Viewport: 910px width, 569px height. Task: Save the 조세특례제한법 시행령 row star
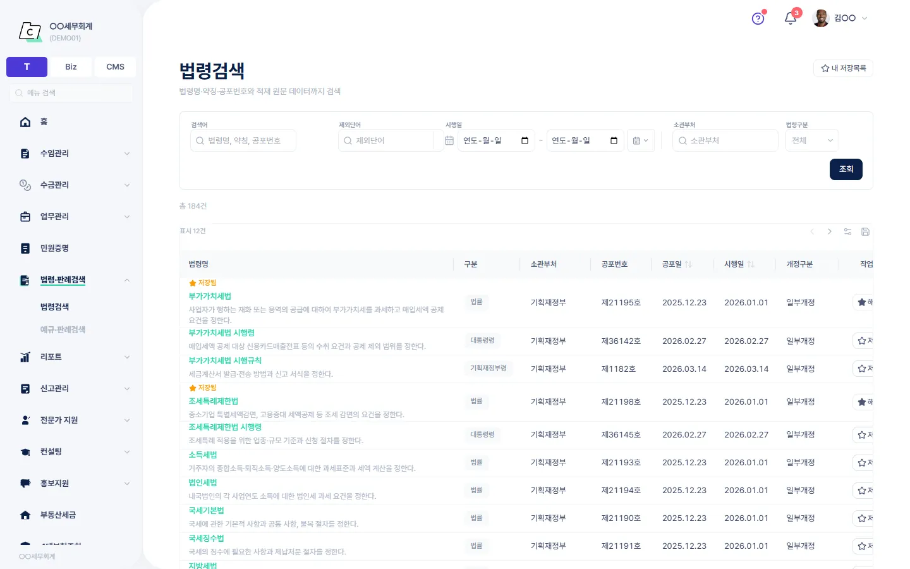pos(863,435)
